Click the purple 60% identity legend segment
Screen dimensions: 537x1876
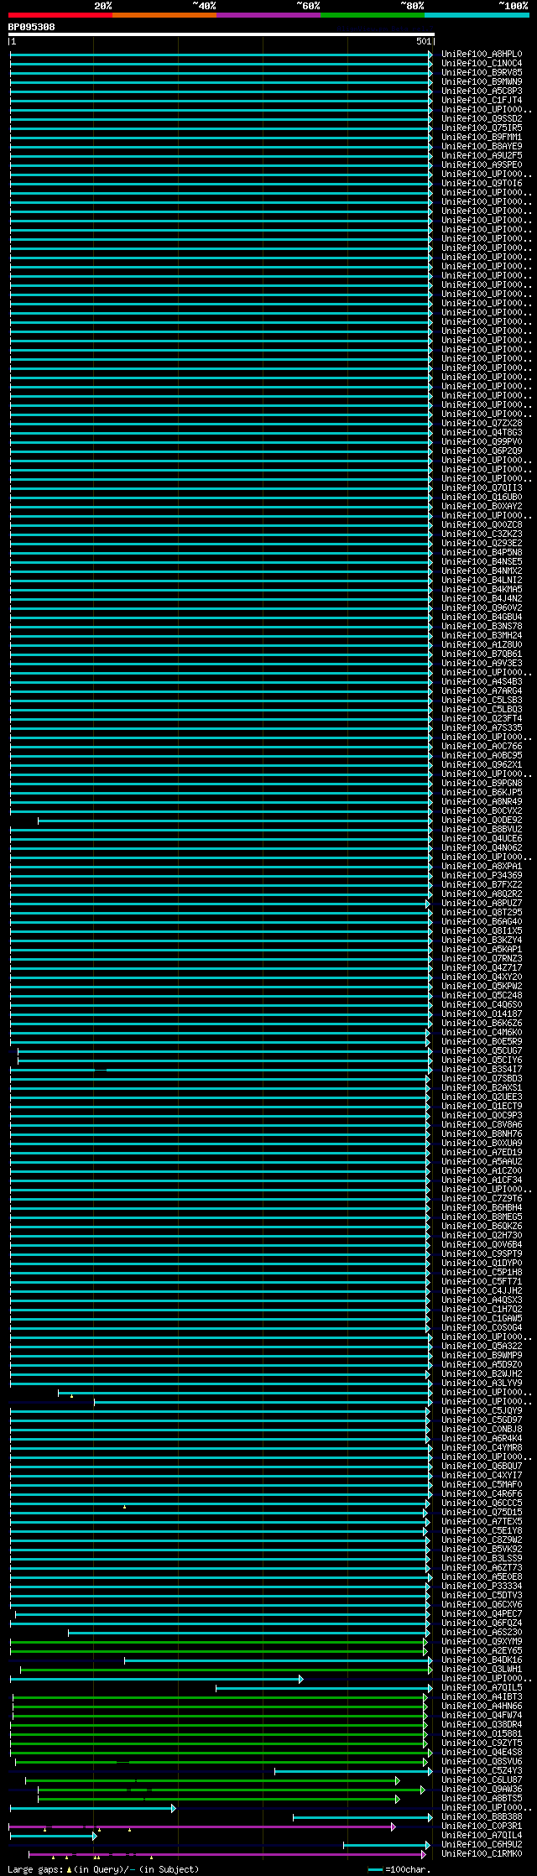[x=268, y=14]
